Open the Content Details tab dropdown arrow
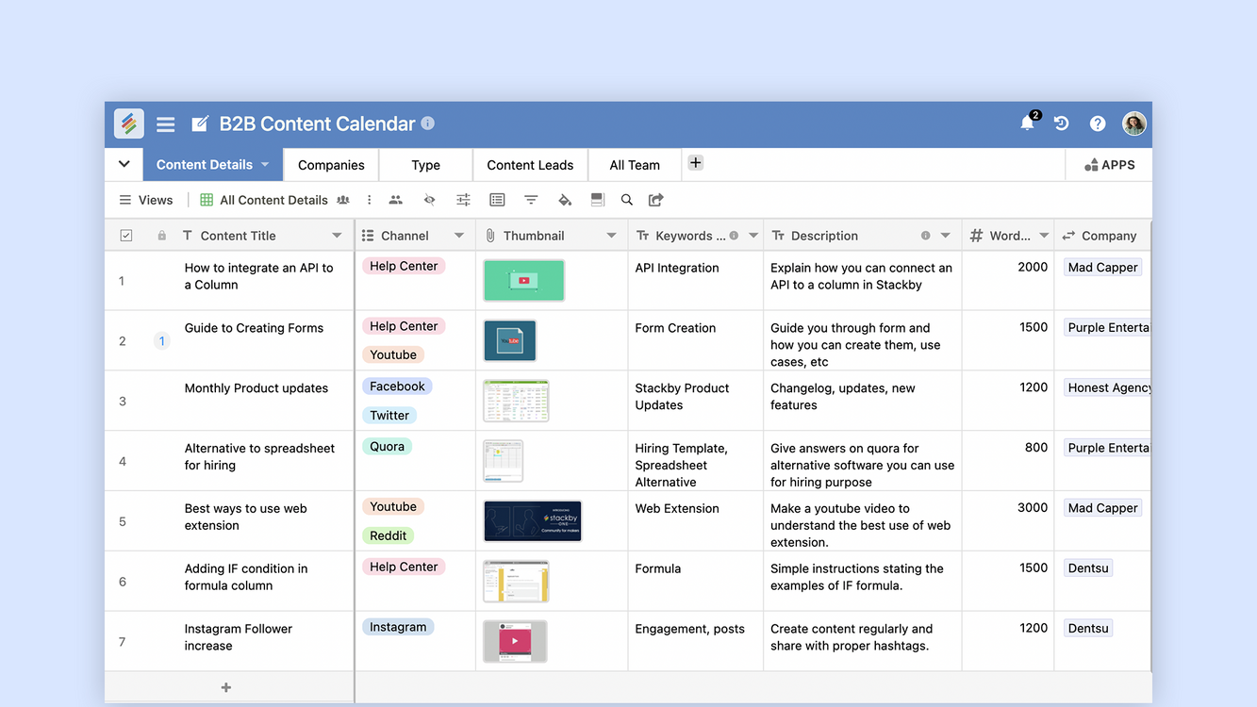 click(265, 165)
